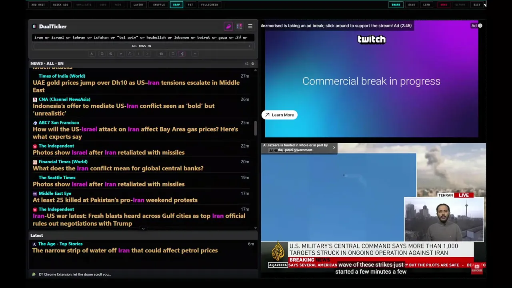Click the LOAD button in top bar
The image size is (512, 288).
click(426, 5)
